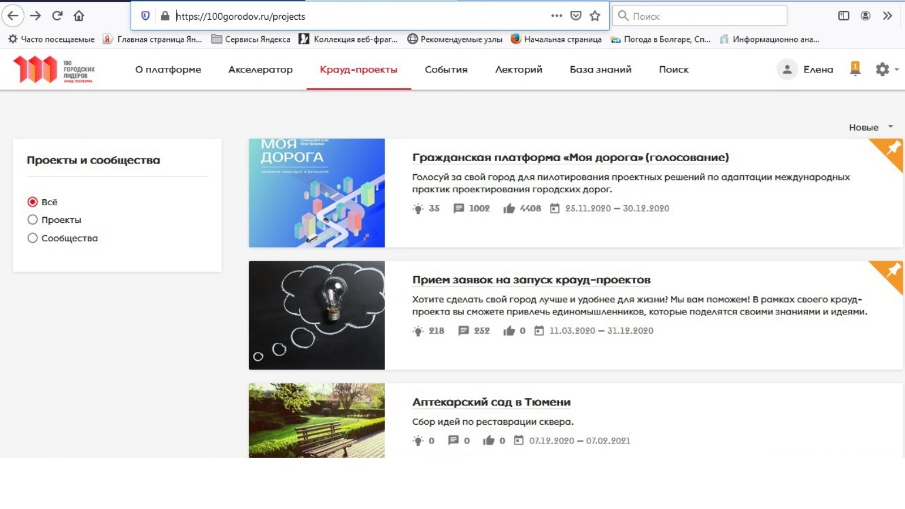Click the Елена user avatar icon
The image size is (905, 509).
click(787, 70)
